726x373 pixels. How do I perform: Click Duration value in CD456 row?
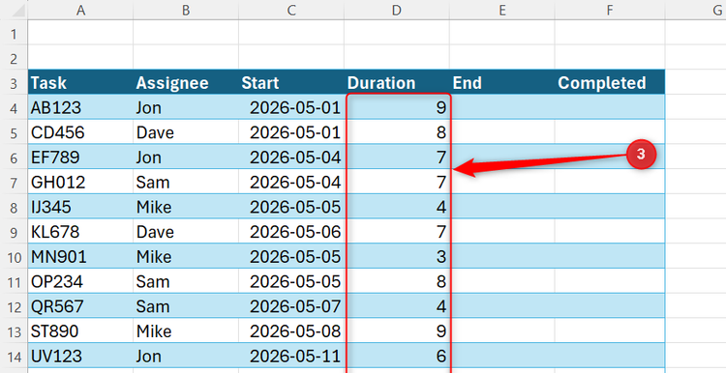396,132
